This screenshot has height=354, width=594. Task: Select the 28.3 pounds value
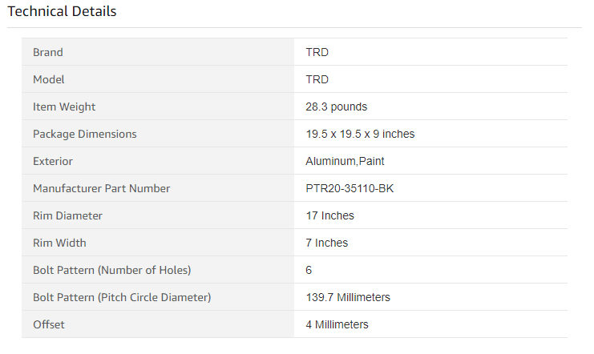coord(337,107)
